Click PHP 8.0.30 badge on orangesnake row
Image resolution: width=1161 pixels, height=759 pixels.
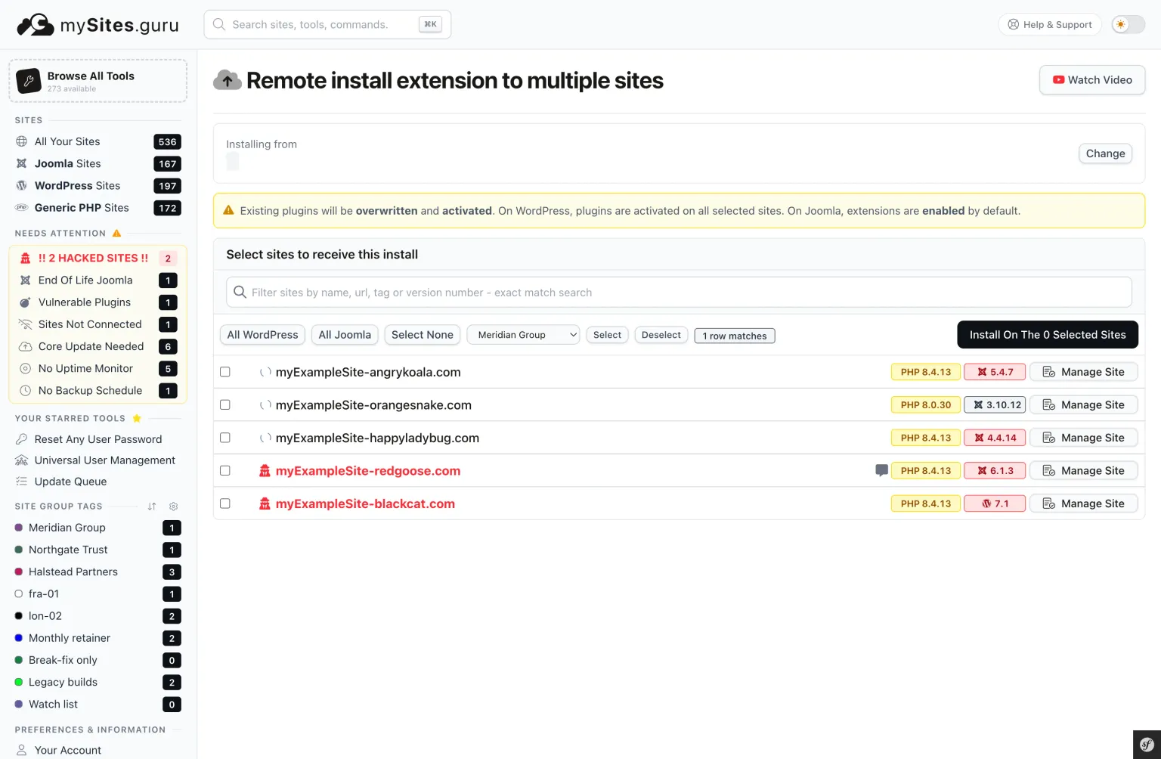pyautogui.click(x=926, y=405)
